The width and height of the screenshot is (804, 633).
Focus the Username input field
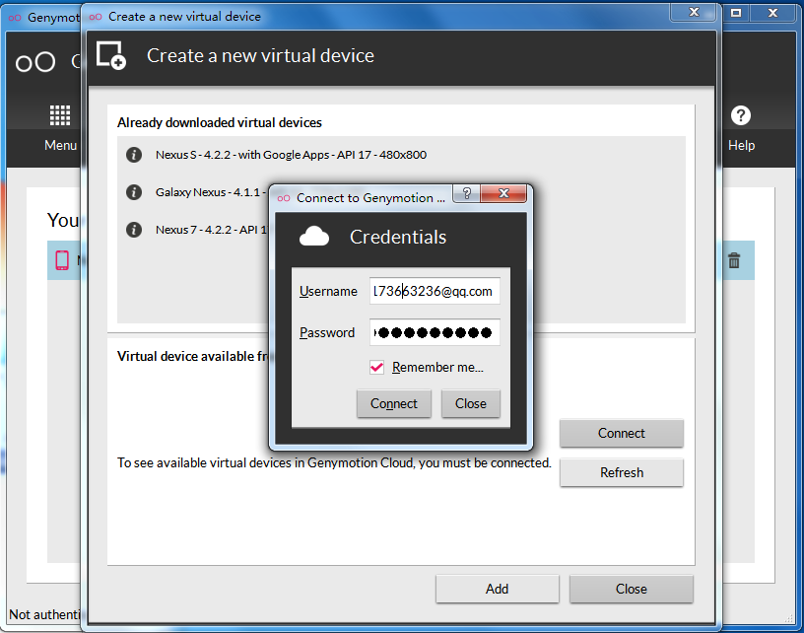435,291
